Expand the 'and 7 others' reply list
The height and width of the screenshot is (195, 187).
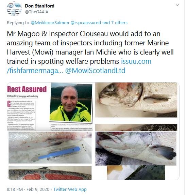tap(115, 22)
